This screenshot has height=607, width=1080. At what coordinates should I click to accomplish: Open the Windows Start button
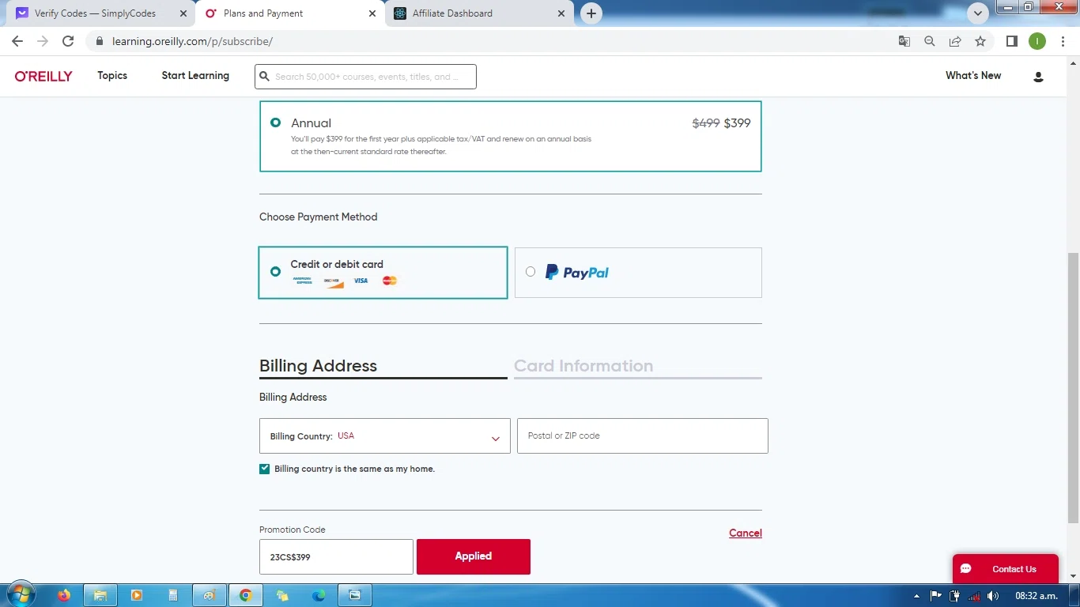click(21, 594)
